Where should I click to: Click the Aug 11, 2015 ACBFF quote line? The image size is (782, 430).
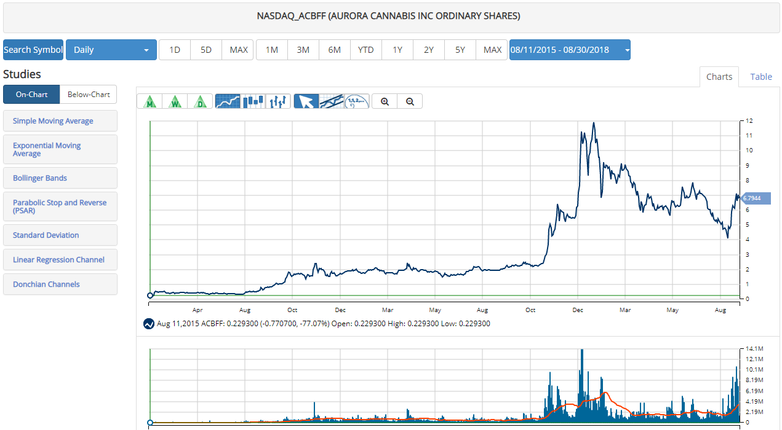click(324, 324)
